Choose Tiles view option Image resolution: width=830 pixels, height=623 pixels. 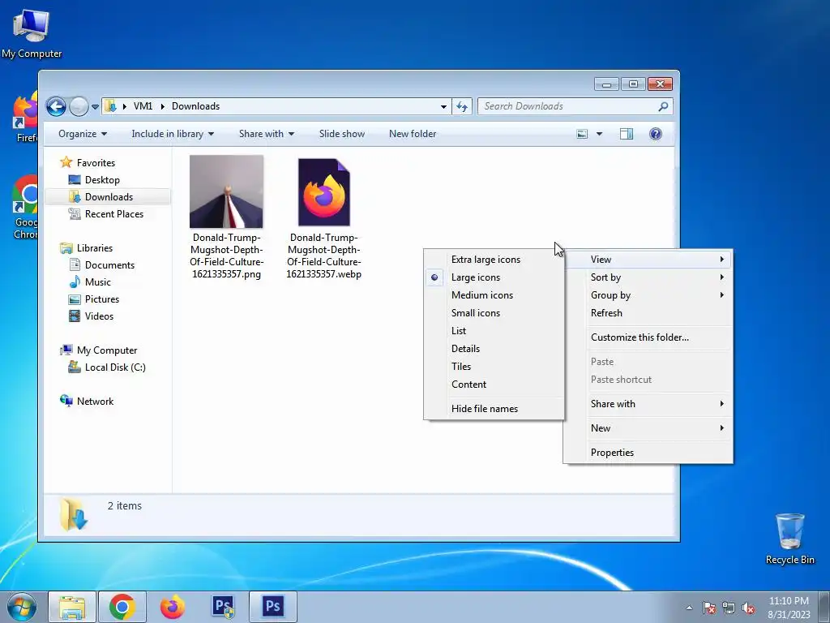click(494, 367)
